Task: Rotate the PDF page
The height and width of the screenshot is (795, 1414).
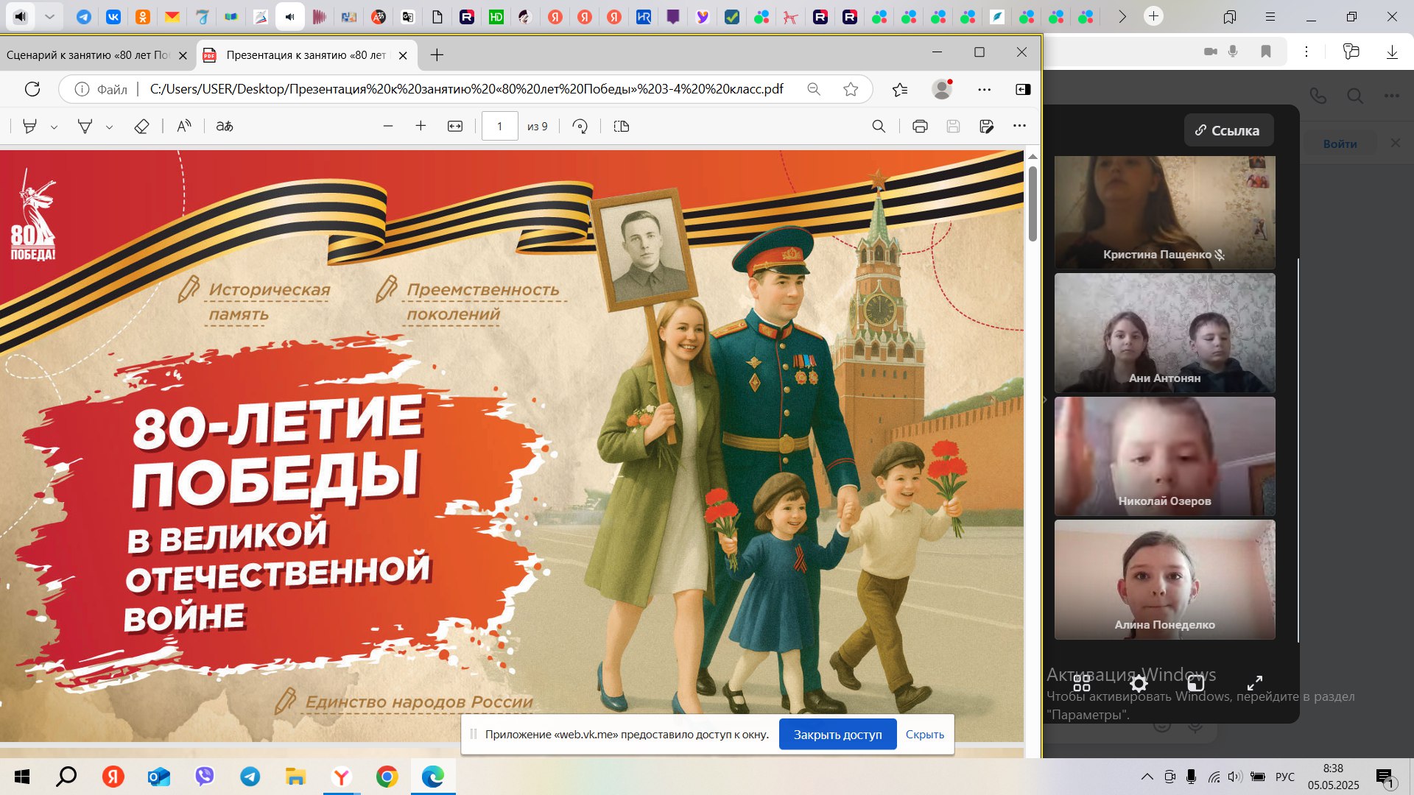Action: (x=580, y=127)
